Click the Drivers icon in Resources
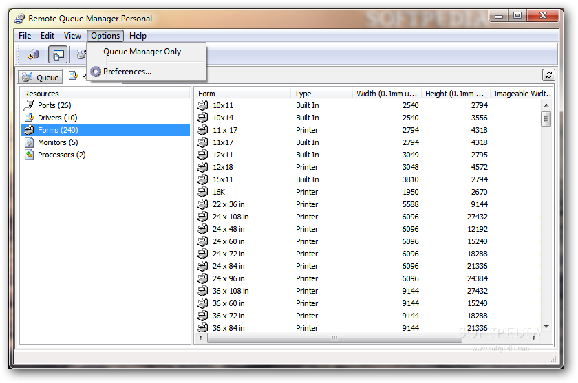The image size is (578, 383). 29,118
